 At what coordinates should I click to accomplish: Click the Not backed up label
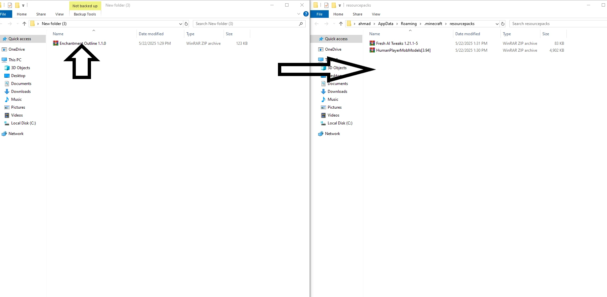85,6
